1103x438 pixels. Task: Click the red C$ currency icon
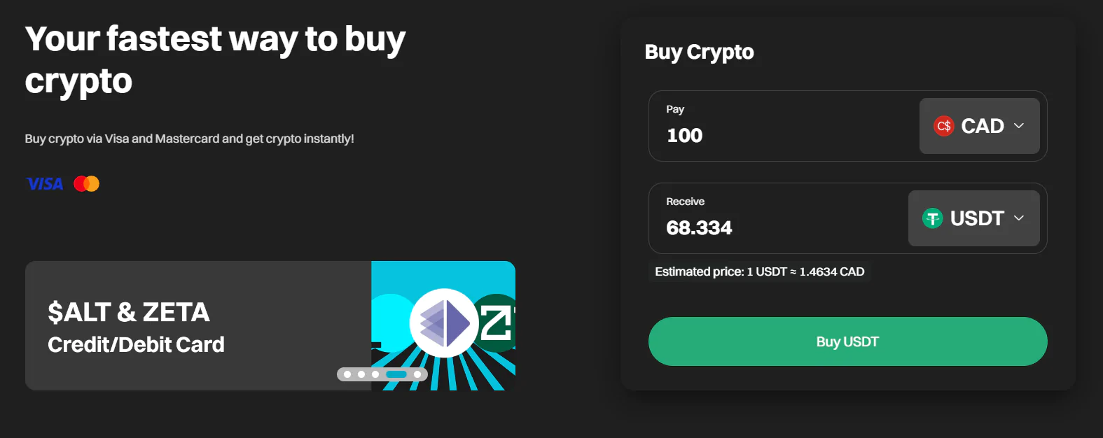click(x=943, y=126)
